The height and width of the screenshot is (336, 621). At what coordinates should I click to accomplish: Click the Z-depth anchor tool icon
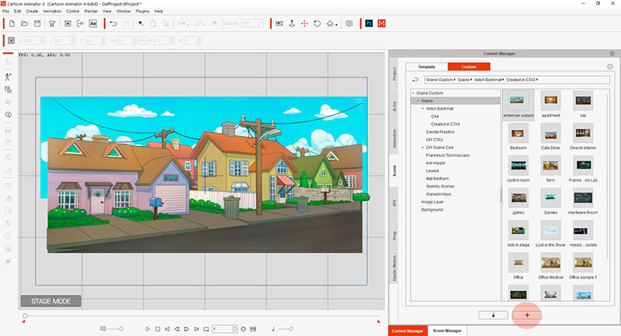(x=292, y=24)
